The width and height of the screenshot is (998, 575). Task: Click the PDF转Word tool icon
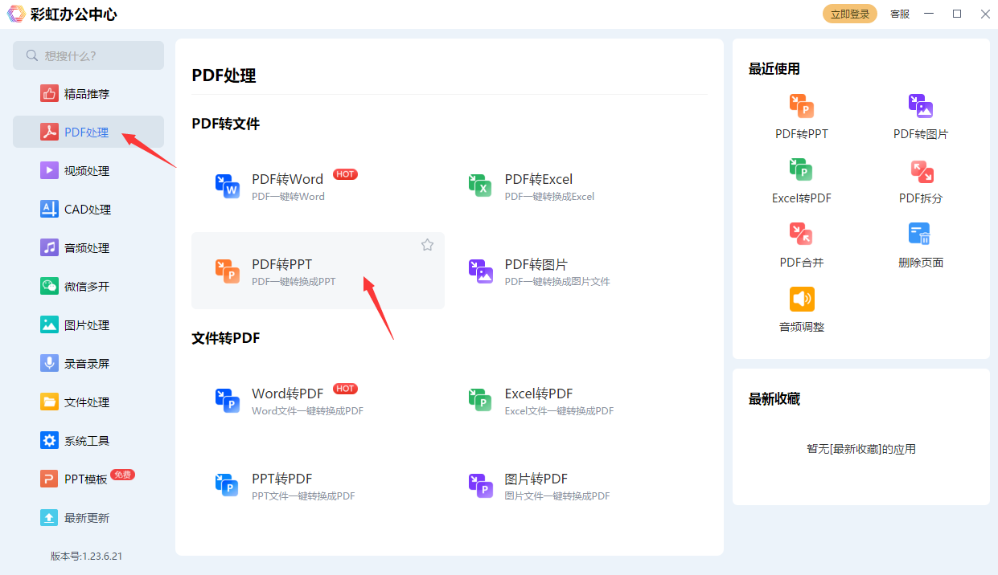pos(228,186)
